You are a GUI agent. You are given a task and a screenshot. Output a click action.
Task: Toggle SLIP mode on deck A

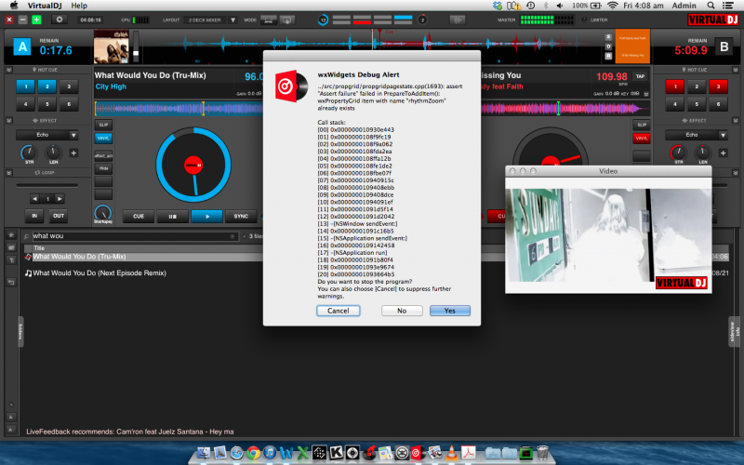(103, 125)
